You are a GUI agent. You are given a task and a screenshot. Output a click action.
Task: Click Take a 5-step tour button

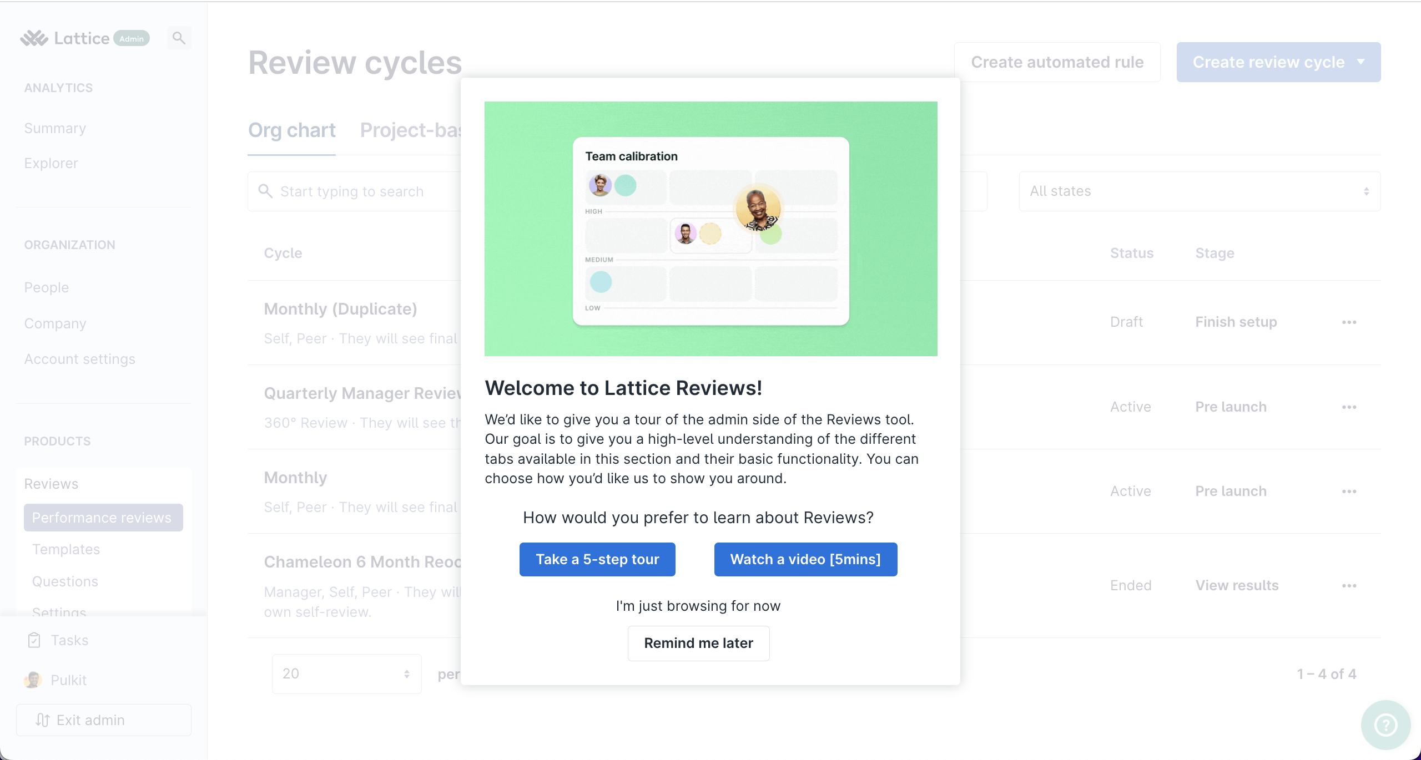[597, 559]
